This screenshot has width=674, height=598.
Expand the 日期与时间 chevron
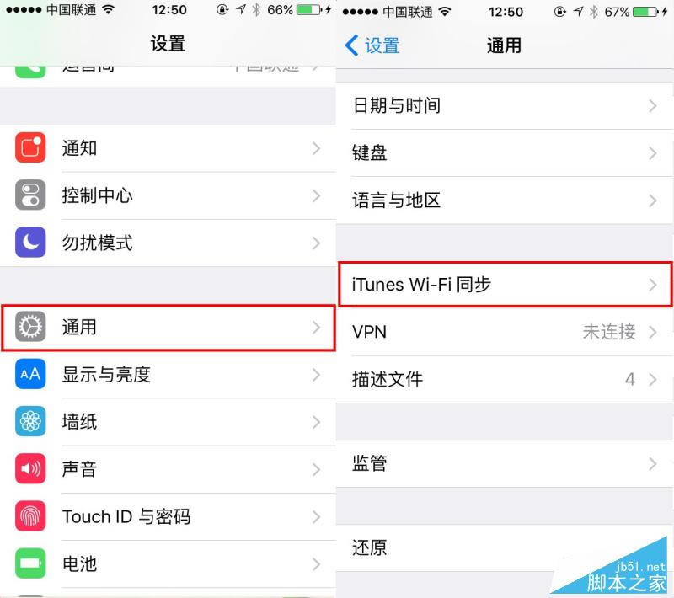[652, 105]
